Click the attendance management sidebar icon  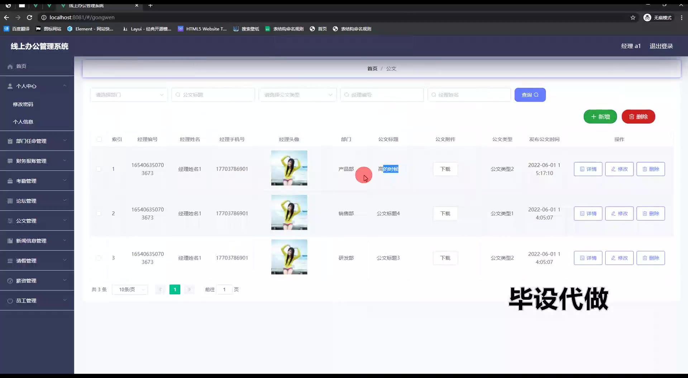tap(10, 181)
